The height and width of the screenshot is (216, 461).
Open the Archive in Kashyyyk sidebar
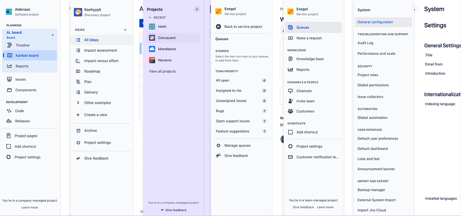[x=90, y=130]
